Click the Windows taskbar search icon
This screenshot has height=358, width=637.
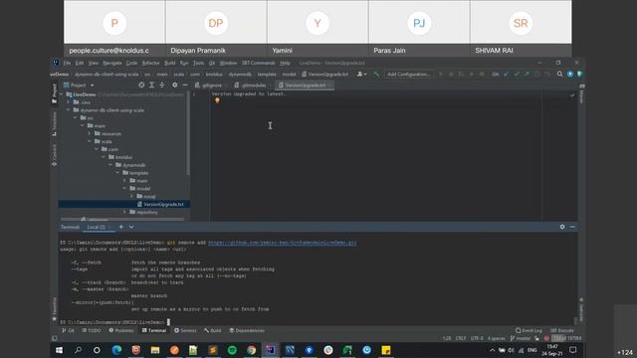tap(78, 350)
